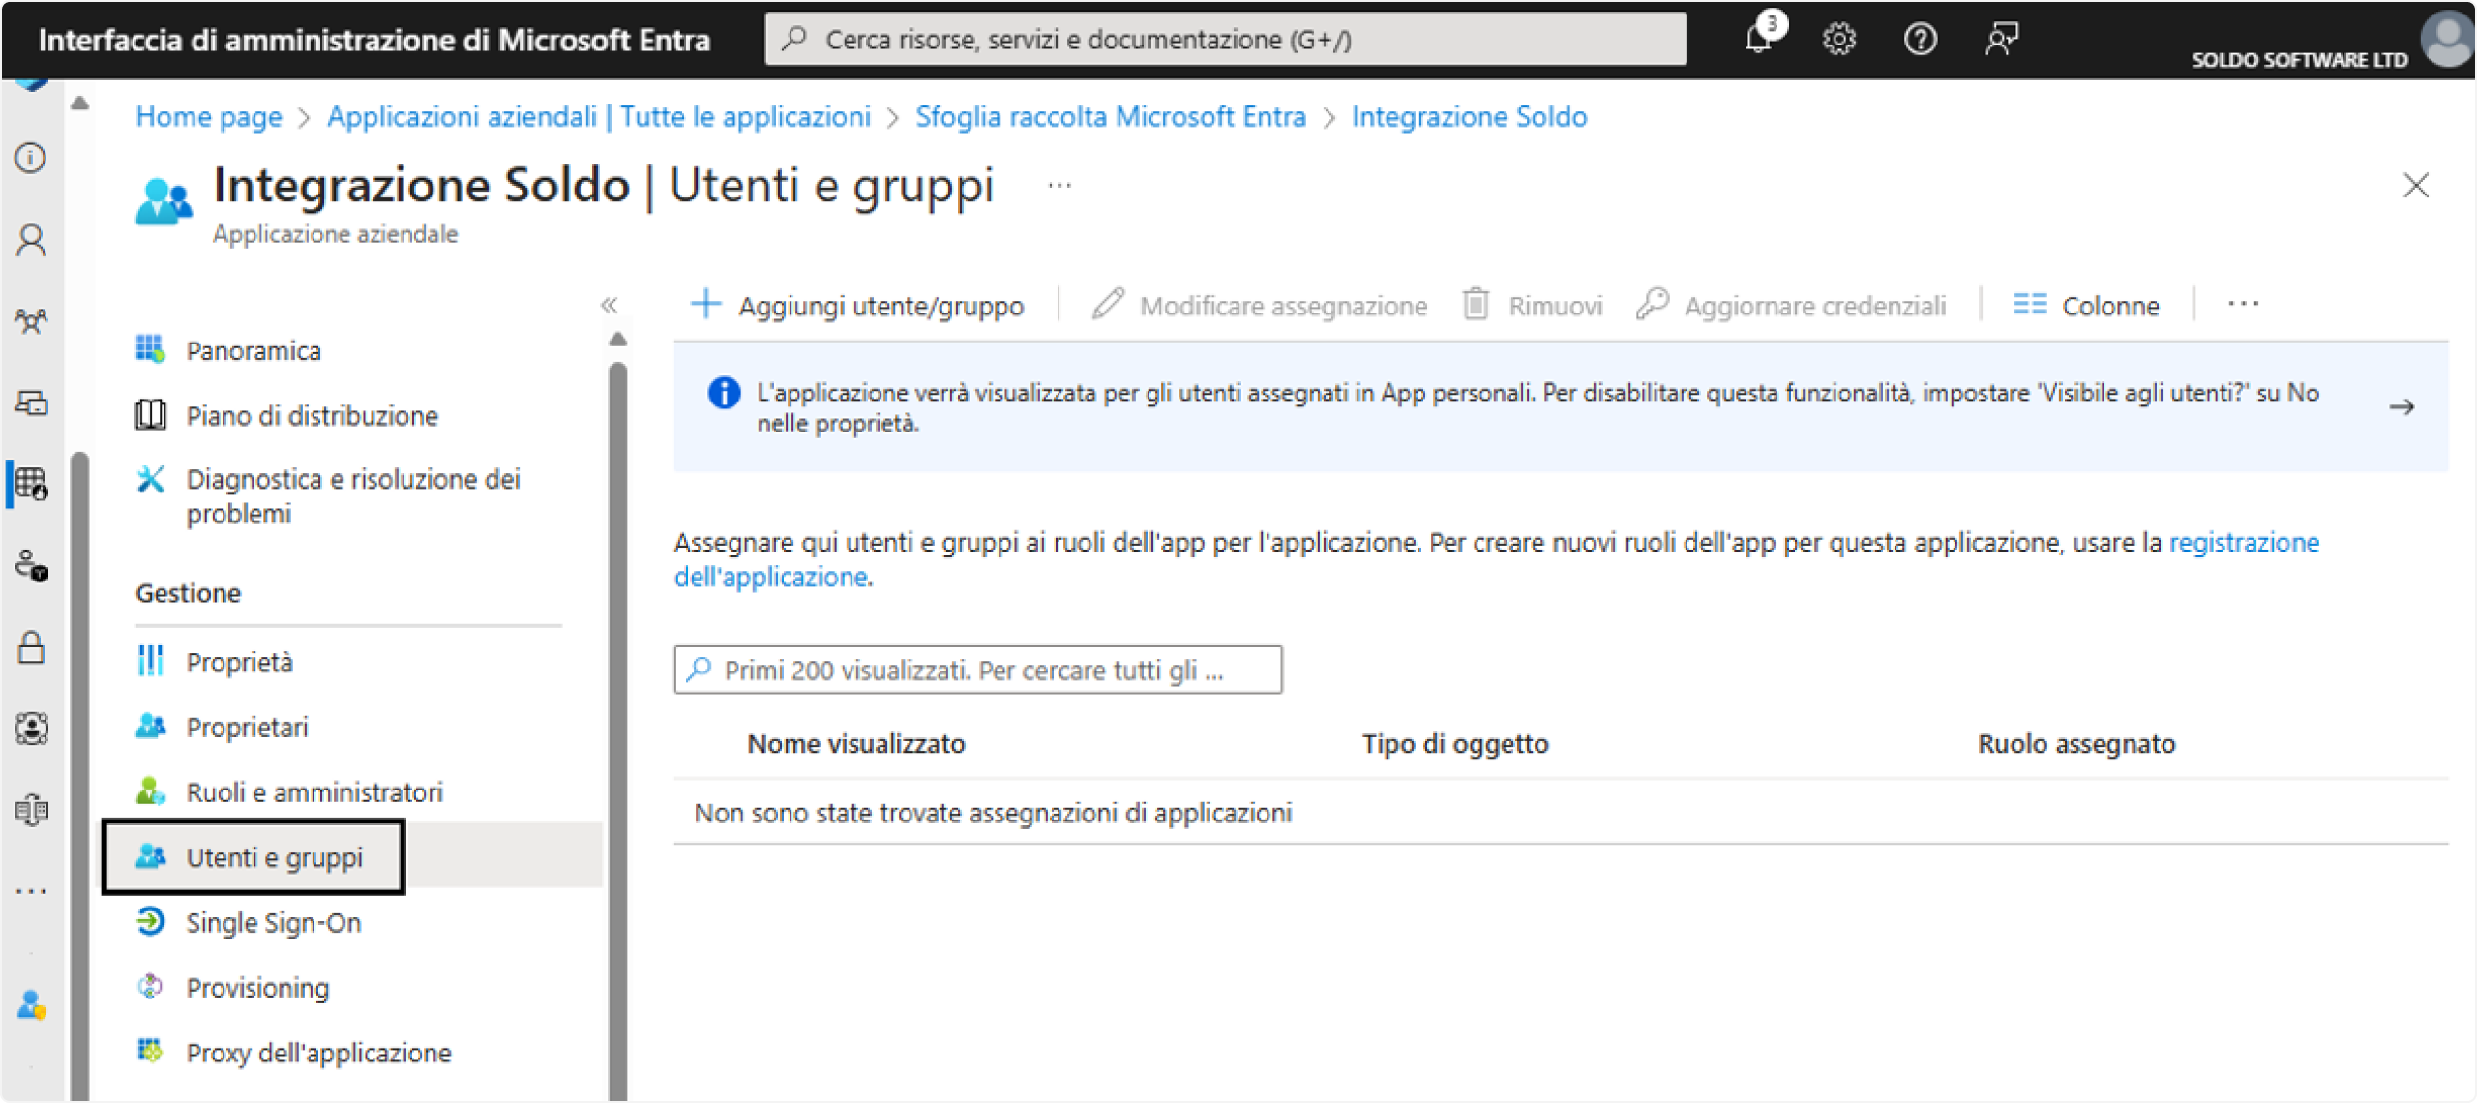Screen dimensions: 2477x1103
Task: Click the Diagnostica wrench icon
Action: [x=150, y=479]
